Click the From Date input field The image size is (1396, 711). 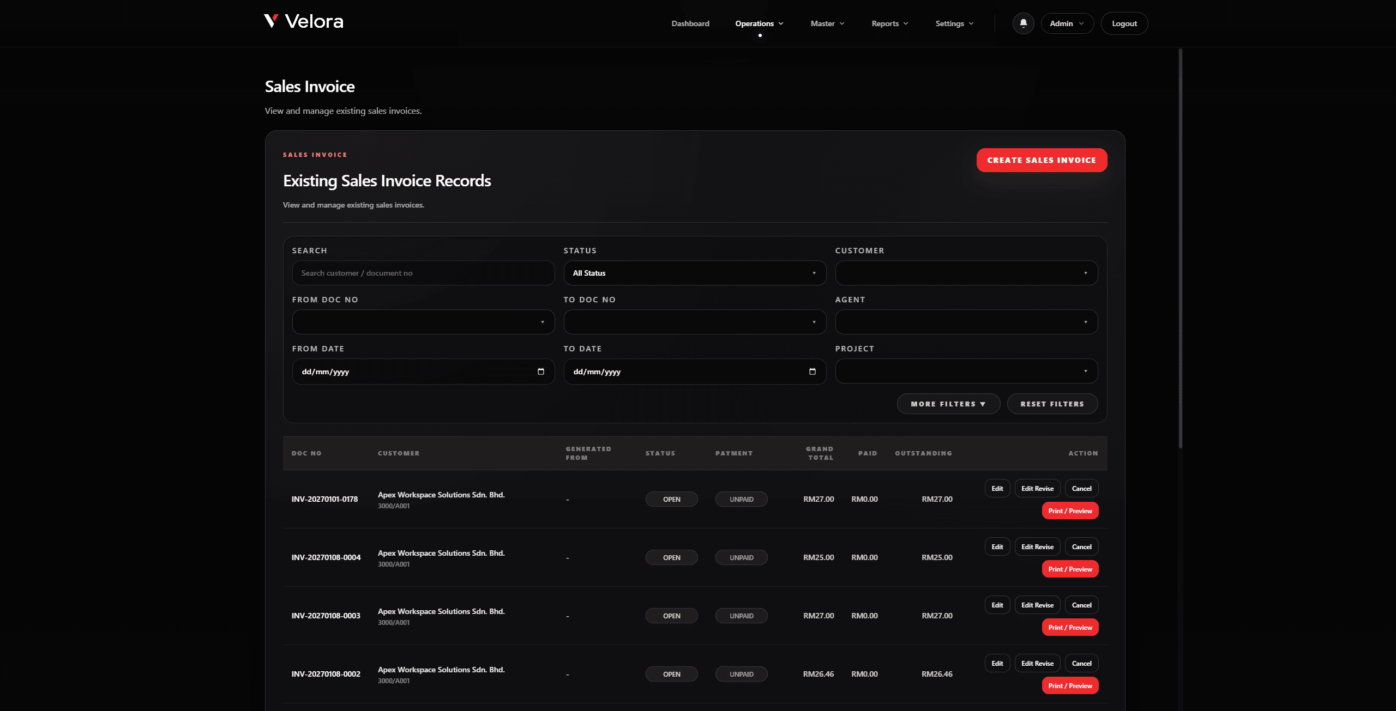[423, 372]
